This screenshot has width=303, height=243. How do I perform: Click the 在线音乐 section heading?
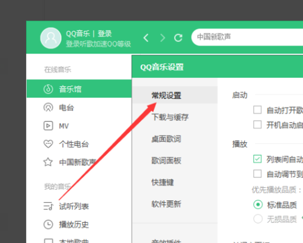pos(58,69)
